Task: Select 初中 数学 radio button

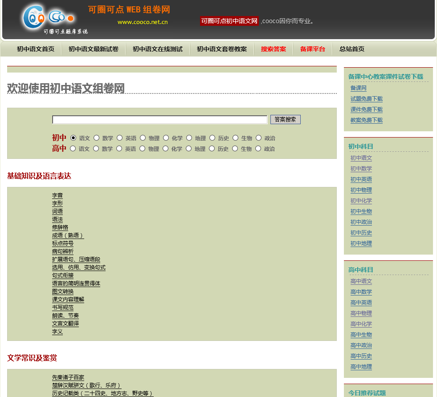Action: [x=96, y=138]
